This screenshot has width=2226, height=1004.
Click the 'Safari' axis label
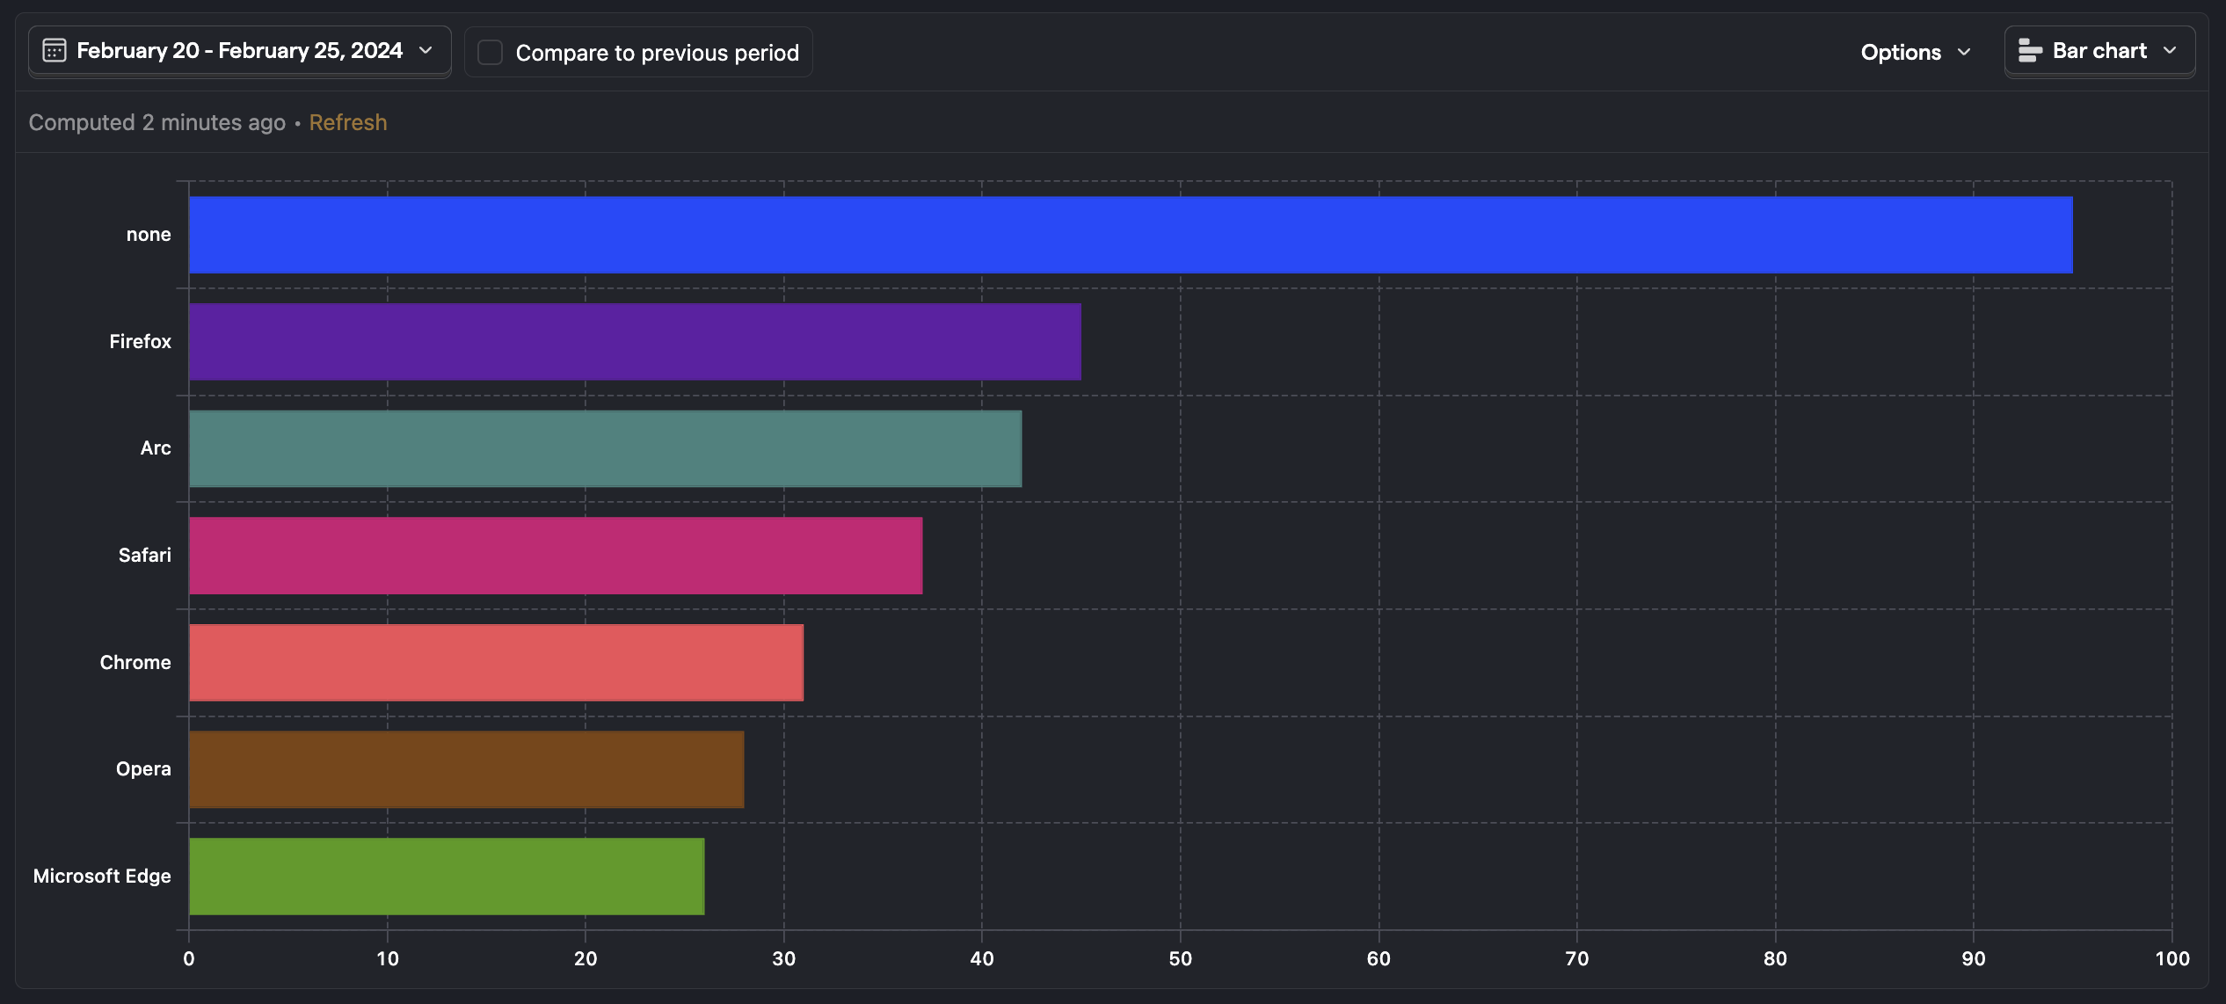(144, 556)
